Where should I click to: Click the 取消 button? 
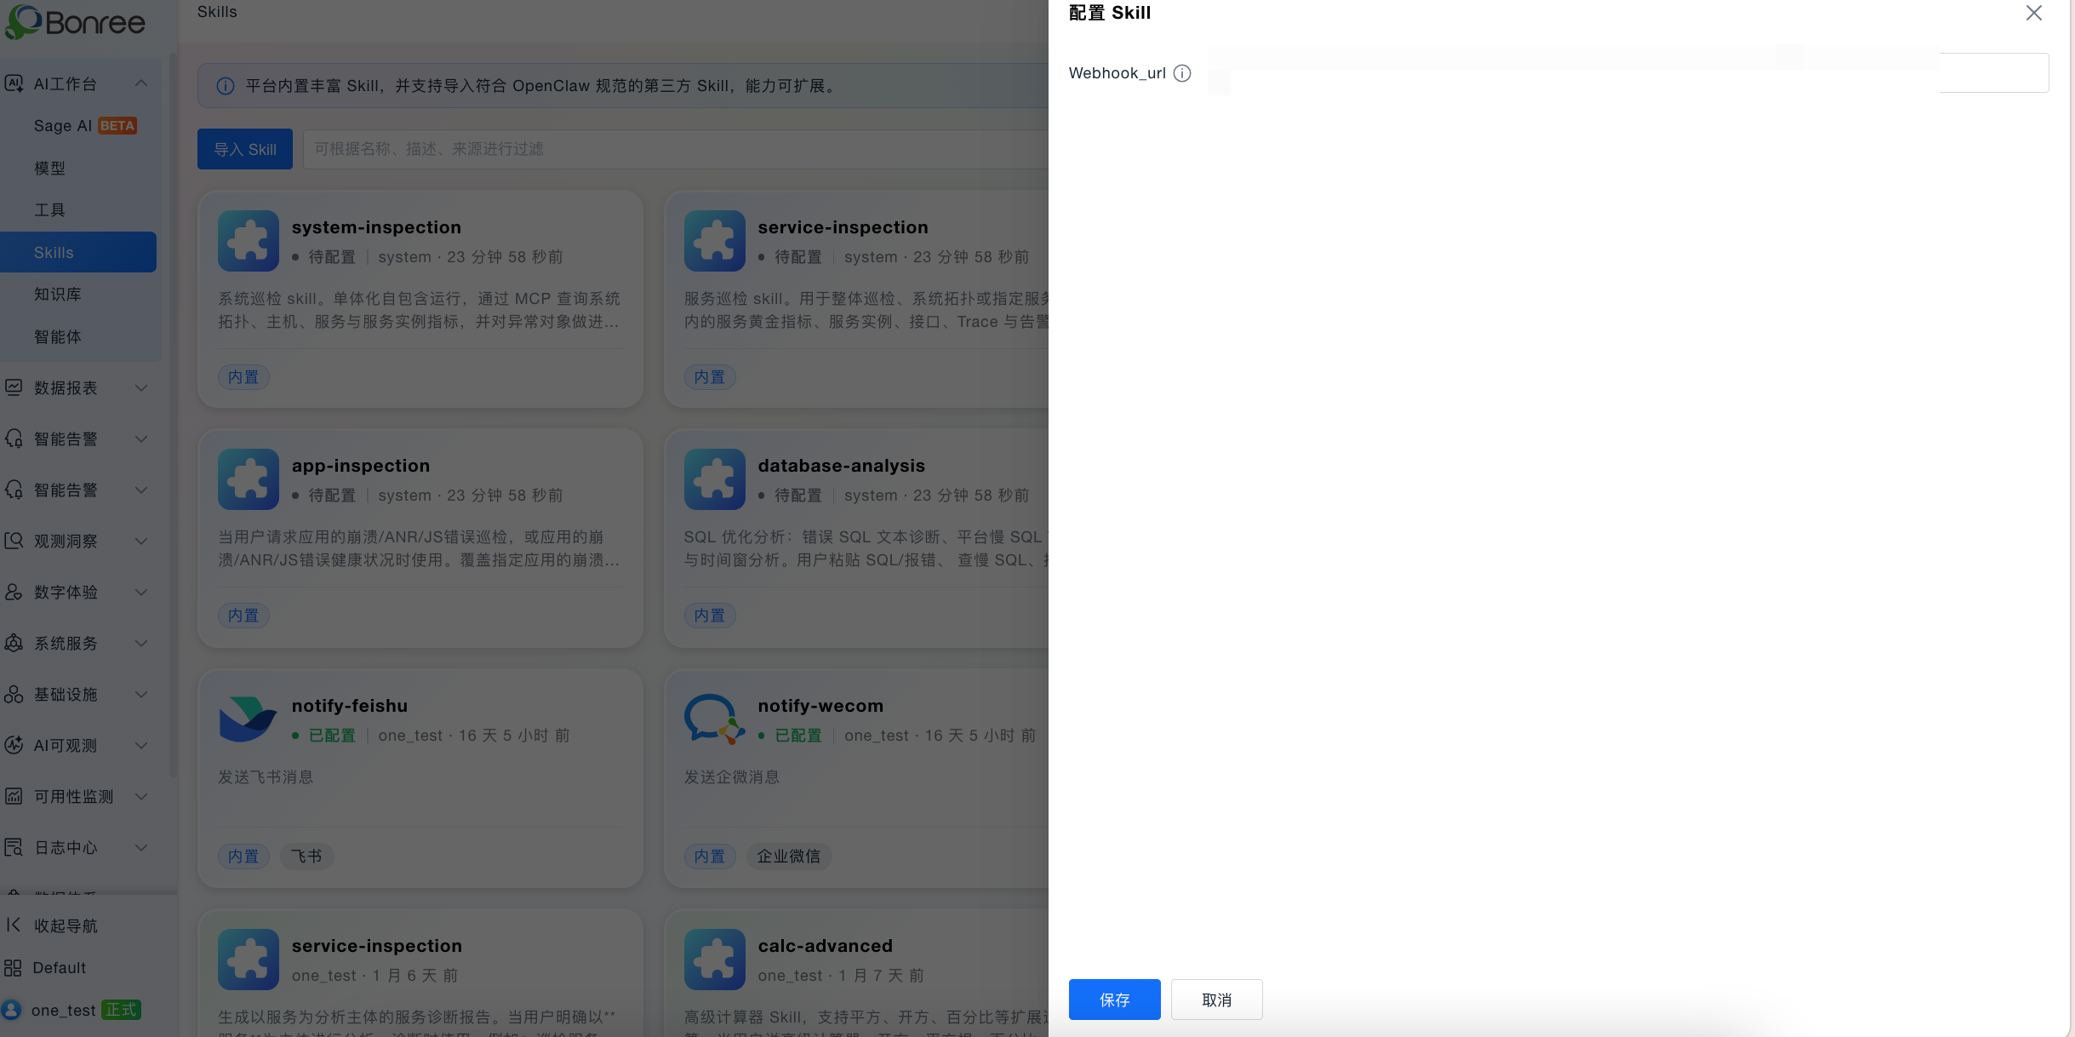pyautogui.click(x=1216, y=1000)
